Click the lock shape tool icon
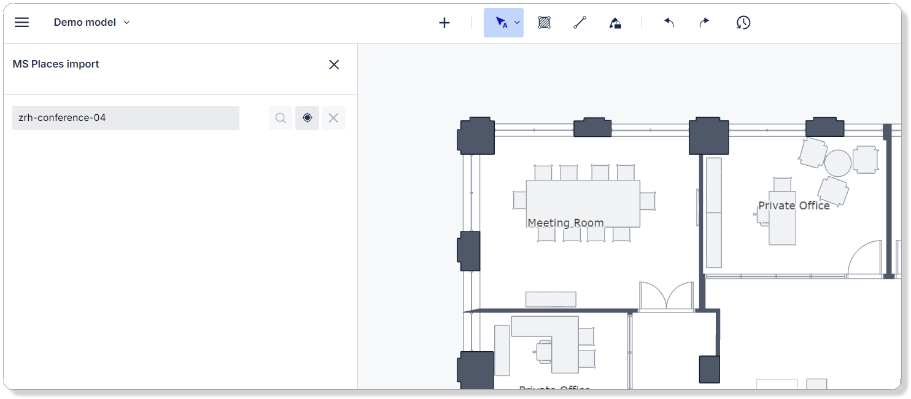The width and height of the screenshot is (911, 399). tap(615, 23)
